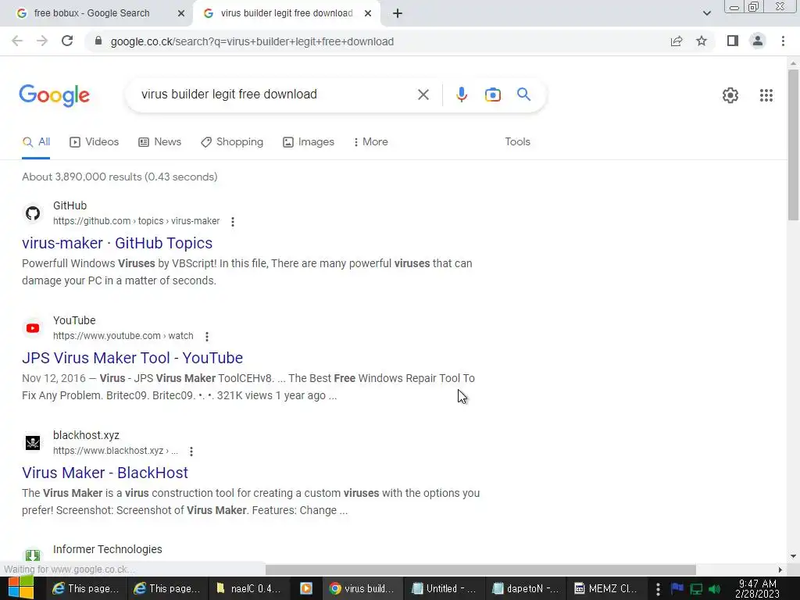The width and height of the screenshot is (800, 600).
Task: Open 'JPS Virus Maker Tool - YouTube' link
Action: 133,358
